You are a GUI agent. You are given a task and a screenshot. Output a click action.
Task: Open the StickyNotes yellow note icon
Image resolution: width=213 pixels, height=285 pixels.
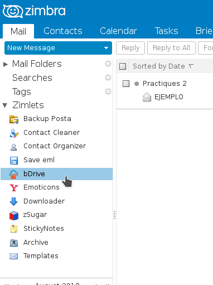click(14, 229)
